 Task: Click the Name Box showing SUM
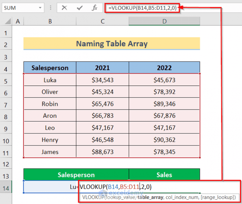tap(23, 8)
